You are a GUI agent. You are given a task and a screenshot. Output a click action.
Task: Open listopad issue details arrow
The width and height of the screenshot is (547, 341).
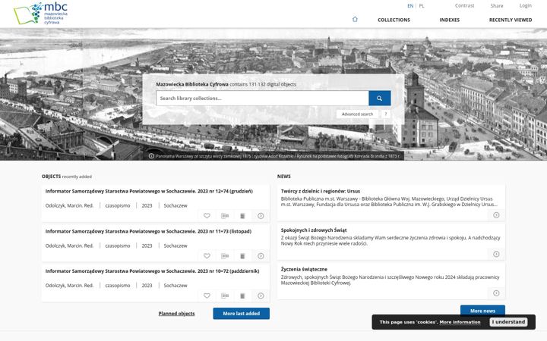click(261, 256)
